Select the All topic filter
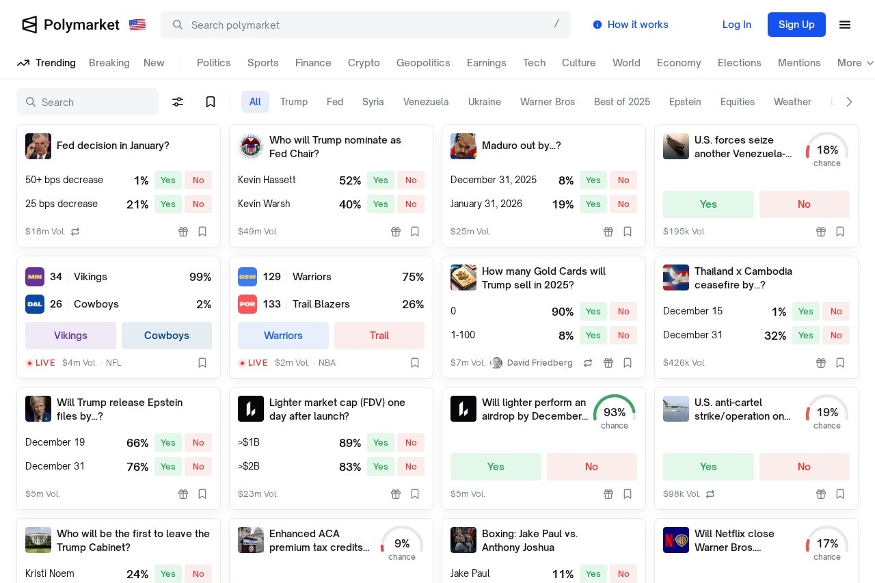The width and height of the screenshot is (875, 583). 255,102
